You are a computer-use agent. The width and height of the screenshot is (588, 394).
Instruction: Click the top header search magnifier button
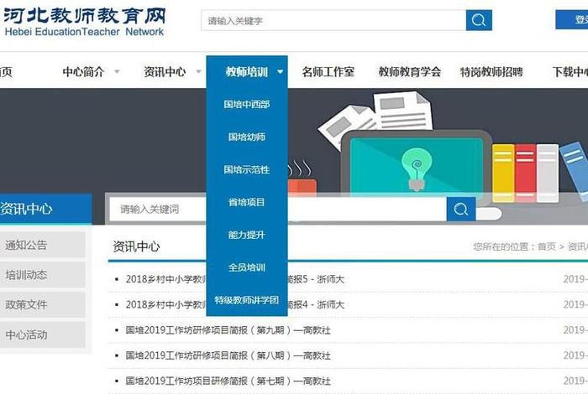479,20
